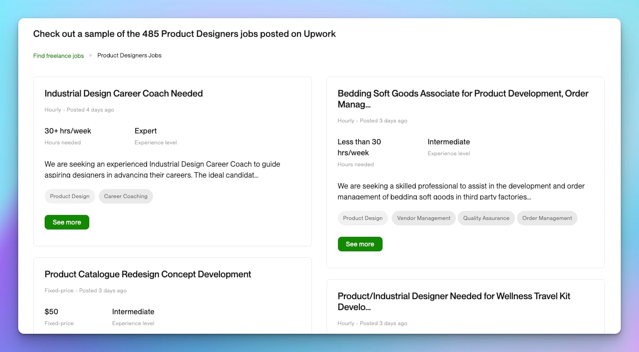Select the Career Coaching skill tag

(126, 196)
